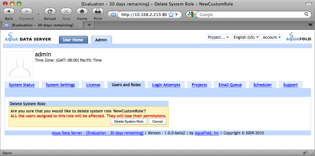Click the search magnifier icon

[x=306, y=14]
